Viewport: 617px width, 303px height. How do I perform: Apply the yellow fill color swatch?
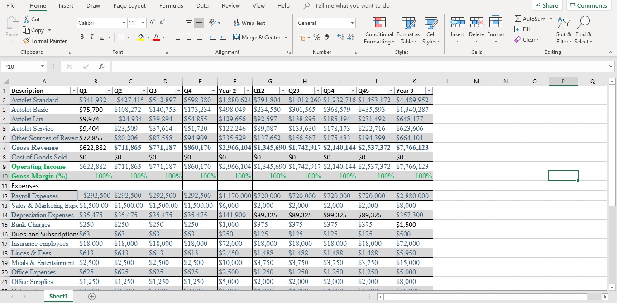[x=141, y=38]
